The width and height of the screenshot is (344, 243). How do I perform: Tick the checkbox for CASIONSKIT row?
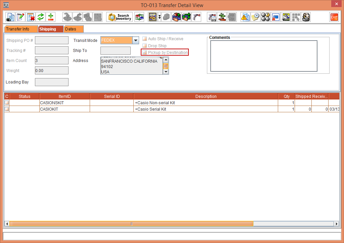(7, 103)
